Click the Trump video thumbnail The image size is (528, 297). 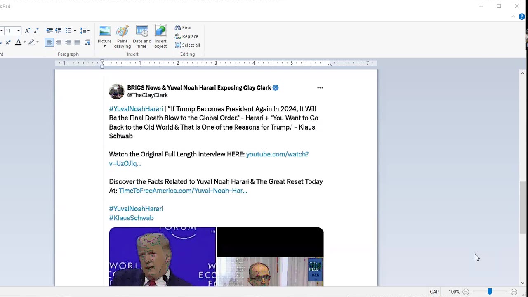coord(163,257)
